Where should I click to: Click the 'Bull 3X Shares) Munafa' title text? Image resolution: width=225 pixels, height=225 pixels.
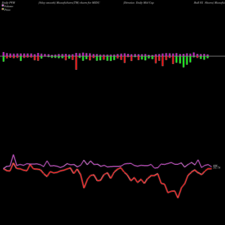[x=209, y=3]
